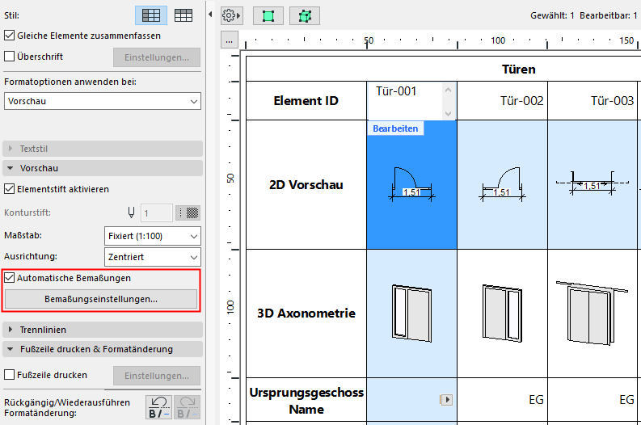This screenshot has width=641, height=425.
Task: Select the second table style icon
Action: pos(183,15)
